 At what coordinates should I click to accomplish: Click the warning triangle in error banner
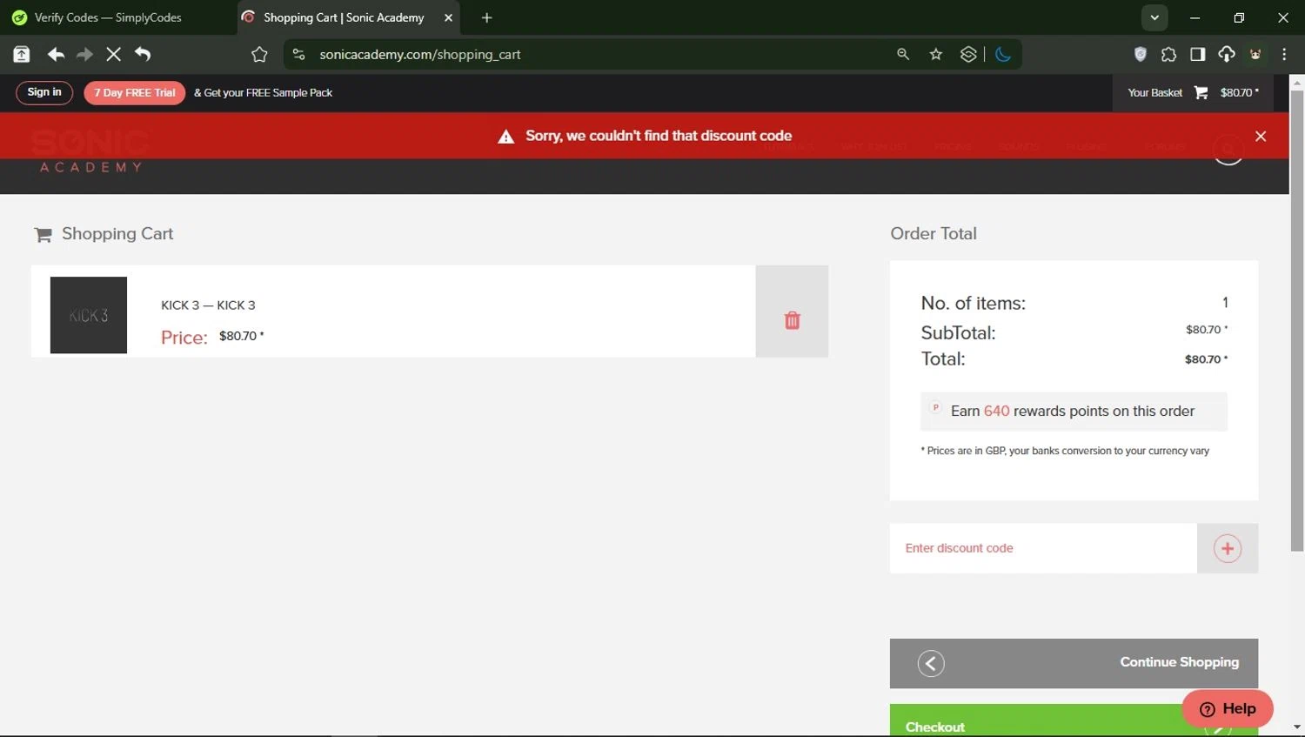(505, 137)
